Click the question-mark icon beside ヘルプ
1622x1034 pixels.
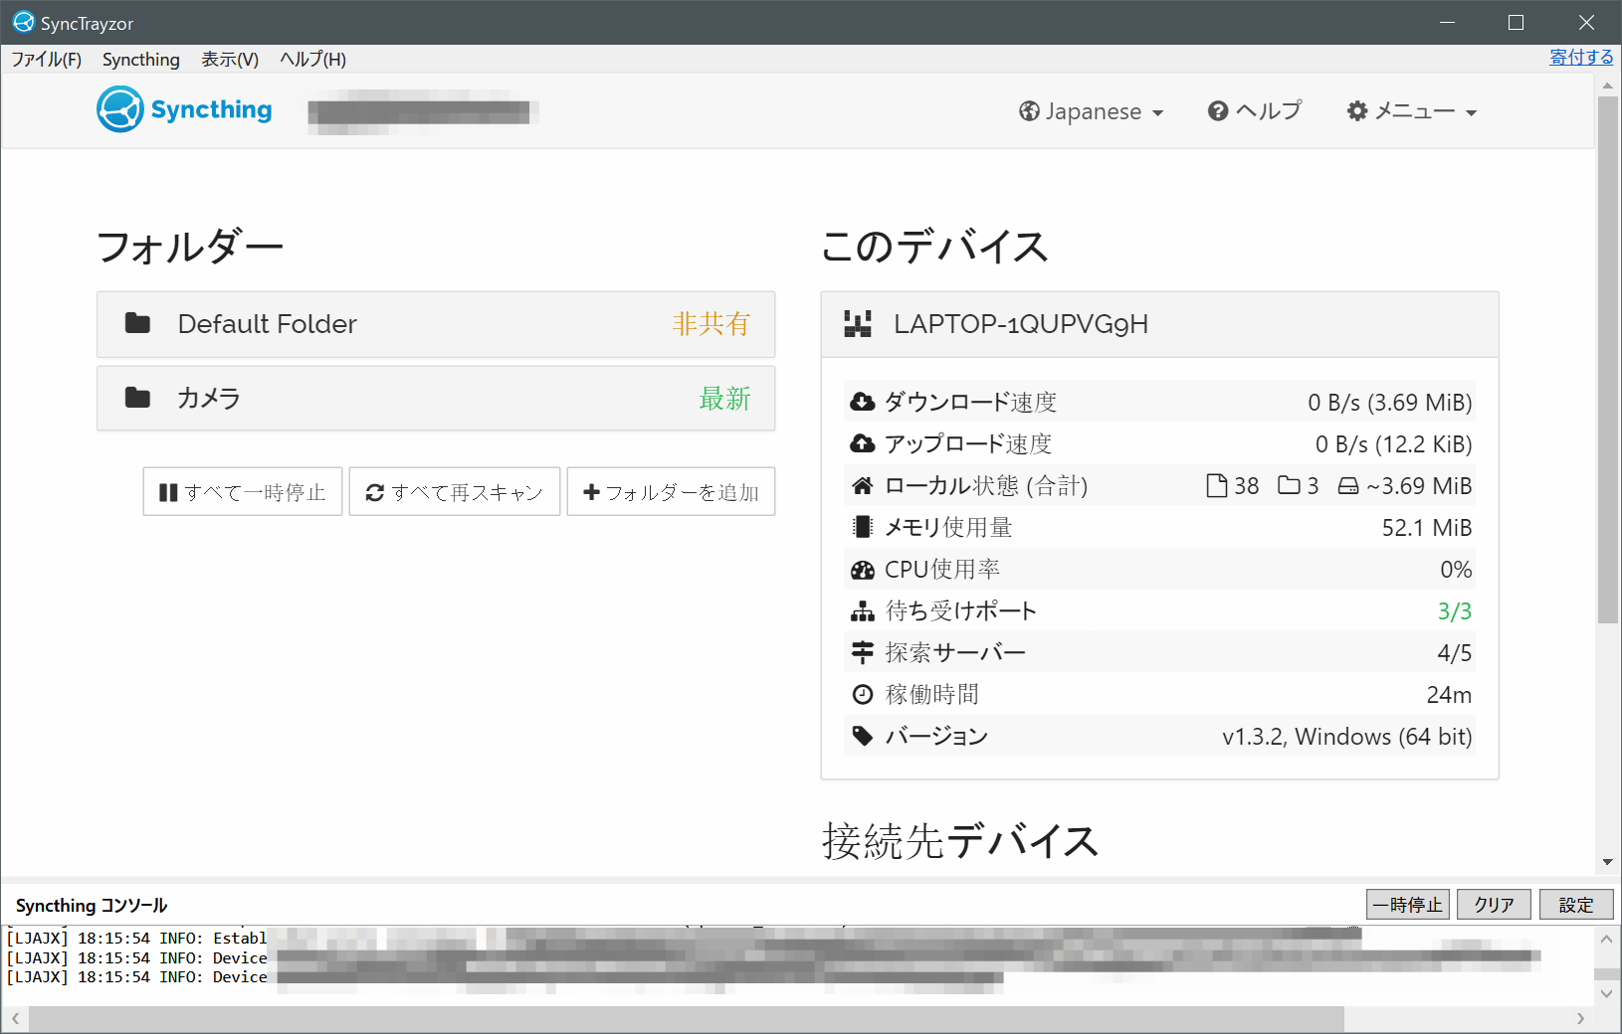[1219, 110]
